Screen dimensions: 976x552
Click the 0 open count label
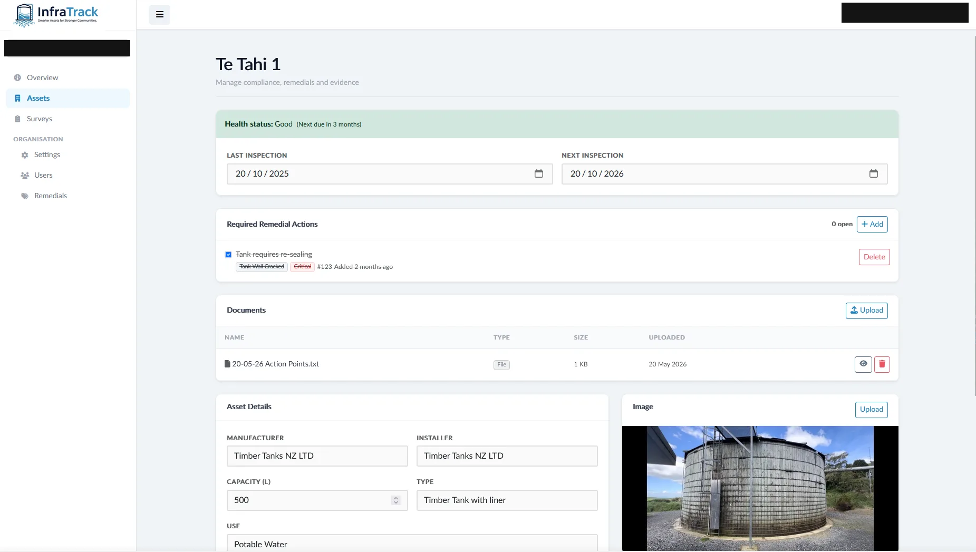coord(842,224)
